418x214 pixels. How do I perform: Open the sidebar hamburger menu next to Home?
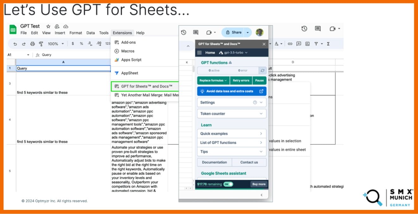pyautogui.click(x=199, y=53)
